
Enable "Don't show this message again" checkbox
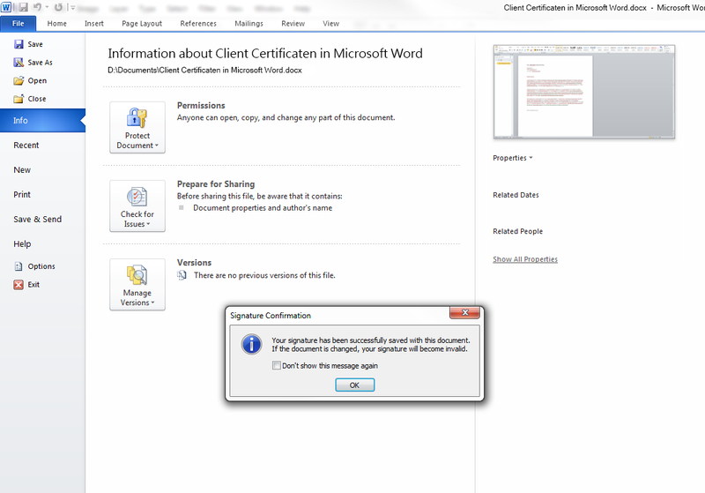point(277,365)
